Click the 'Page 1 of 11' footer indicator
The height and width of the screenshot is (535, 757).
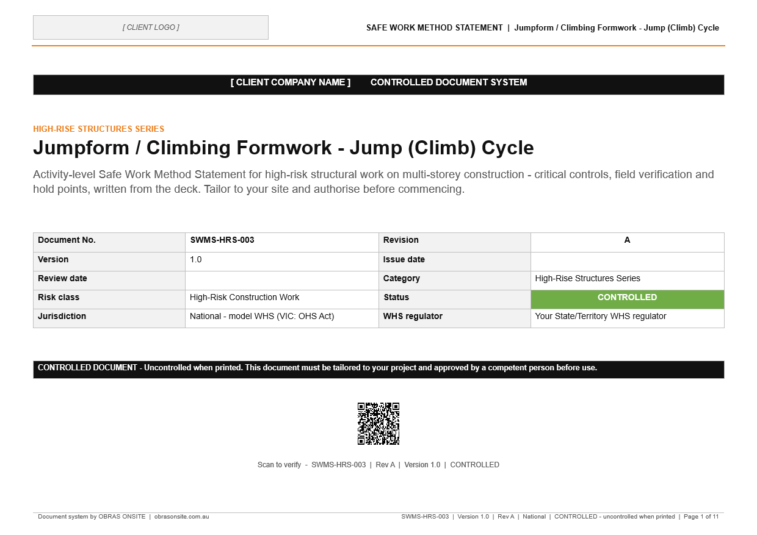tap(701, 517)
